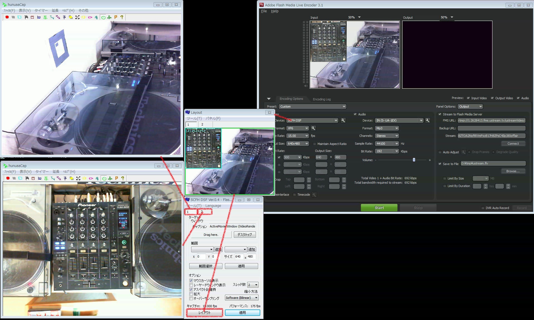Open Preset dropdown showing Custom
This screenshot has height=320, width=534.
(x=312, y=106)
